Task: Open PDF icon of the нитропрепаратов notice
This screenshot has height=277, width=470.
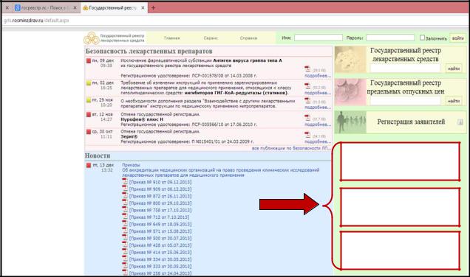Action: point(307,101)
